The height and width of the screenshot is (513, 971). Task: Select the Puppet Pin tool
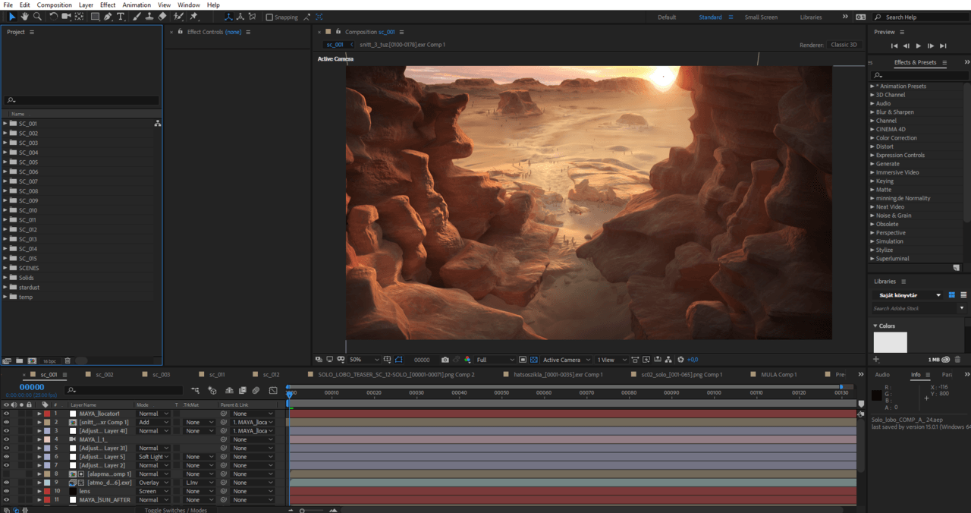(x=194, y=17)
